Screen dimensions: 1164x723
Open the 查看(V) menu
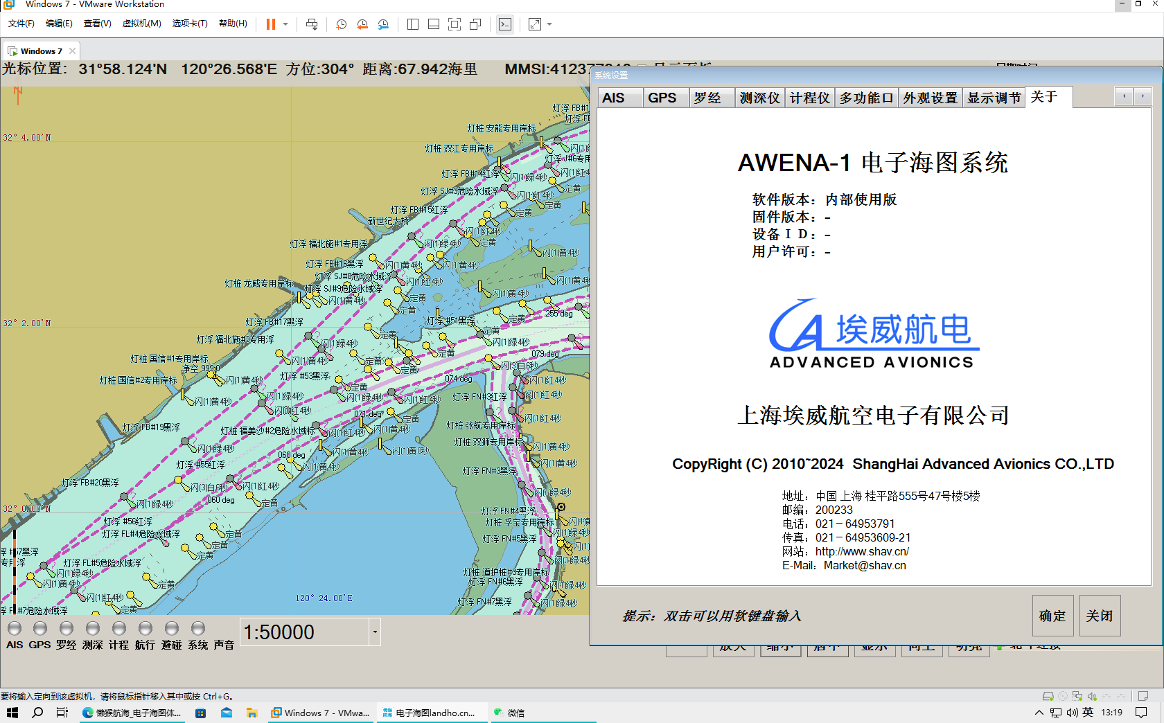tap(98, 24)
